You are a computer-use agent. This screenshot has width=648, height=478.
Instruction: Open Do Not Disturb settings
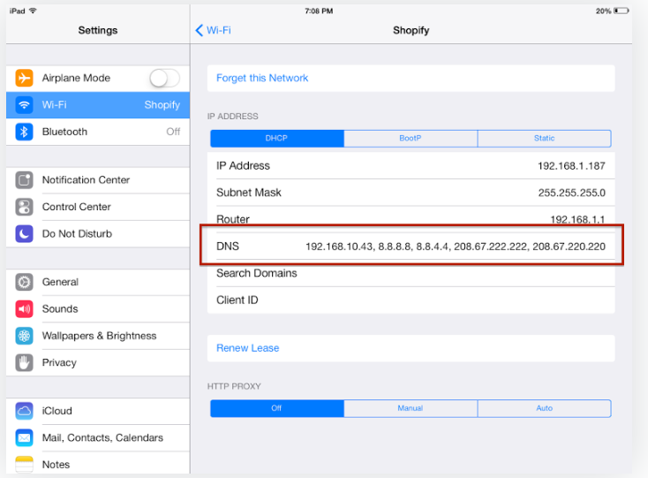(98, 233)
